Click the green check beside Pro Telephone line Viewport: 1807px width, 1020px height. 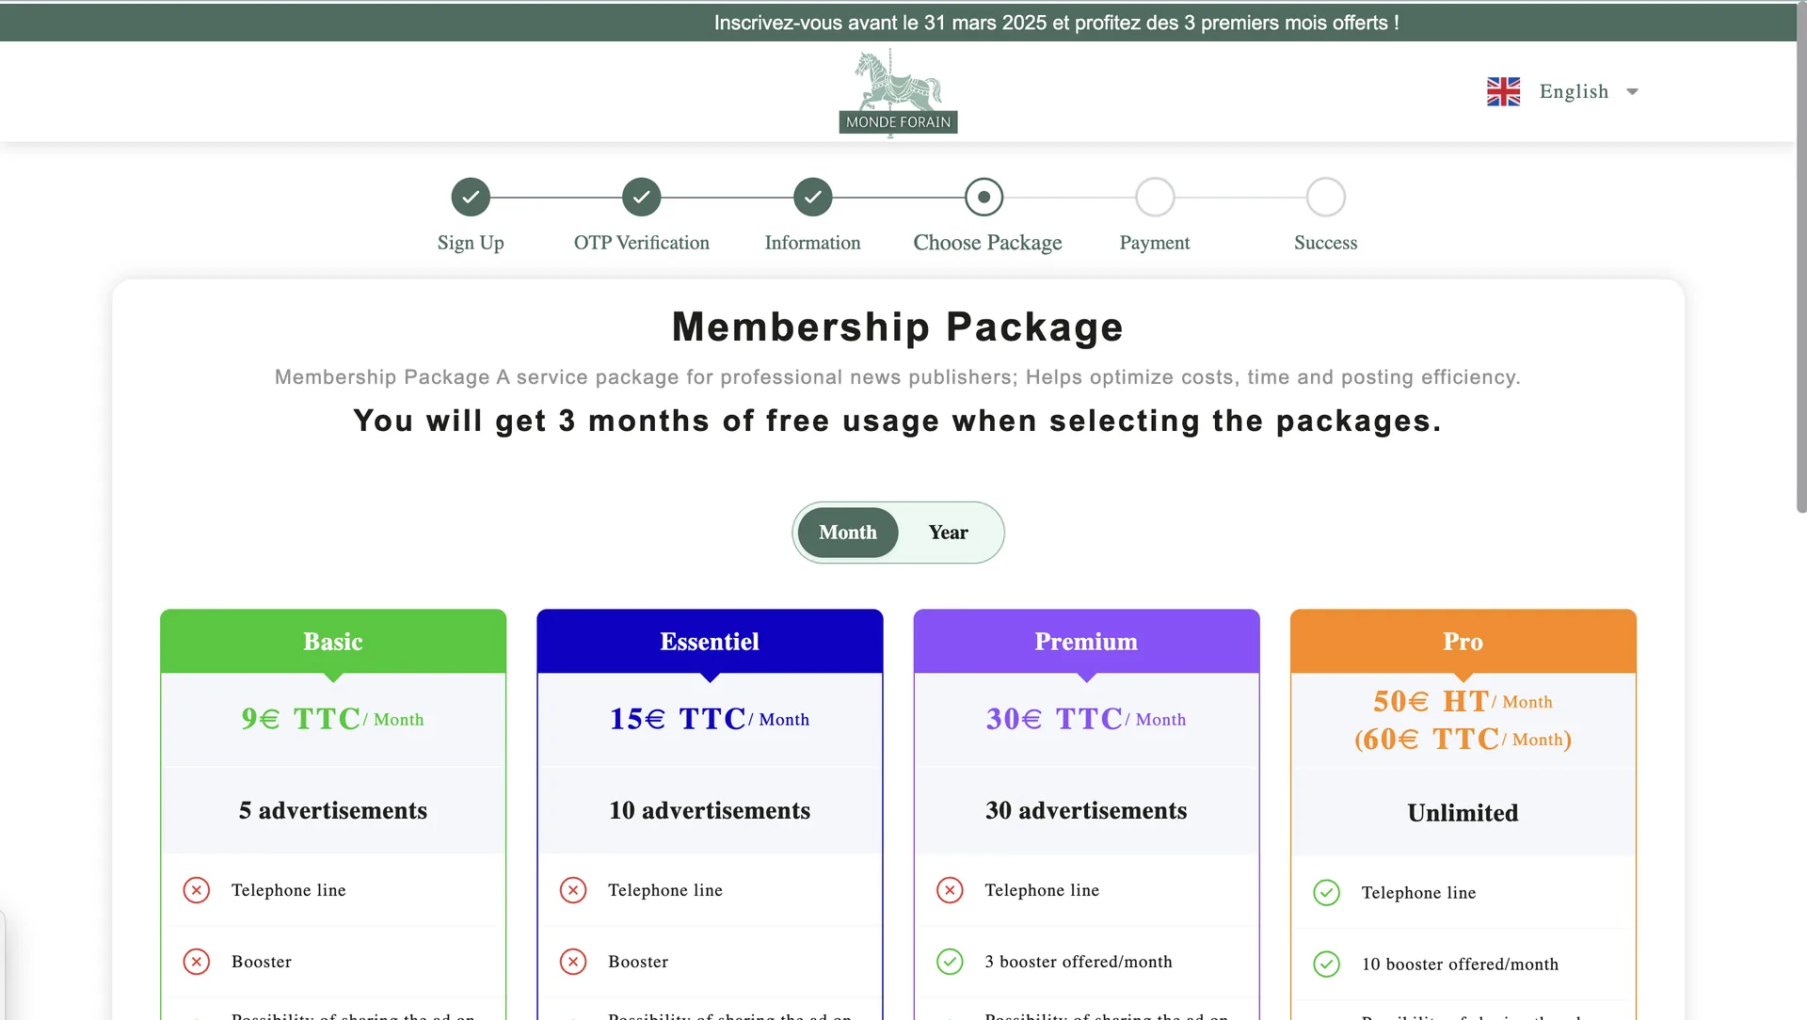1327,893
